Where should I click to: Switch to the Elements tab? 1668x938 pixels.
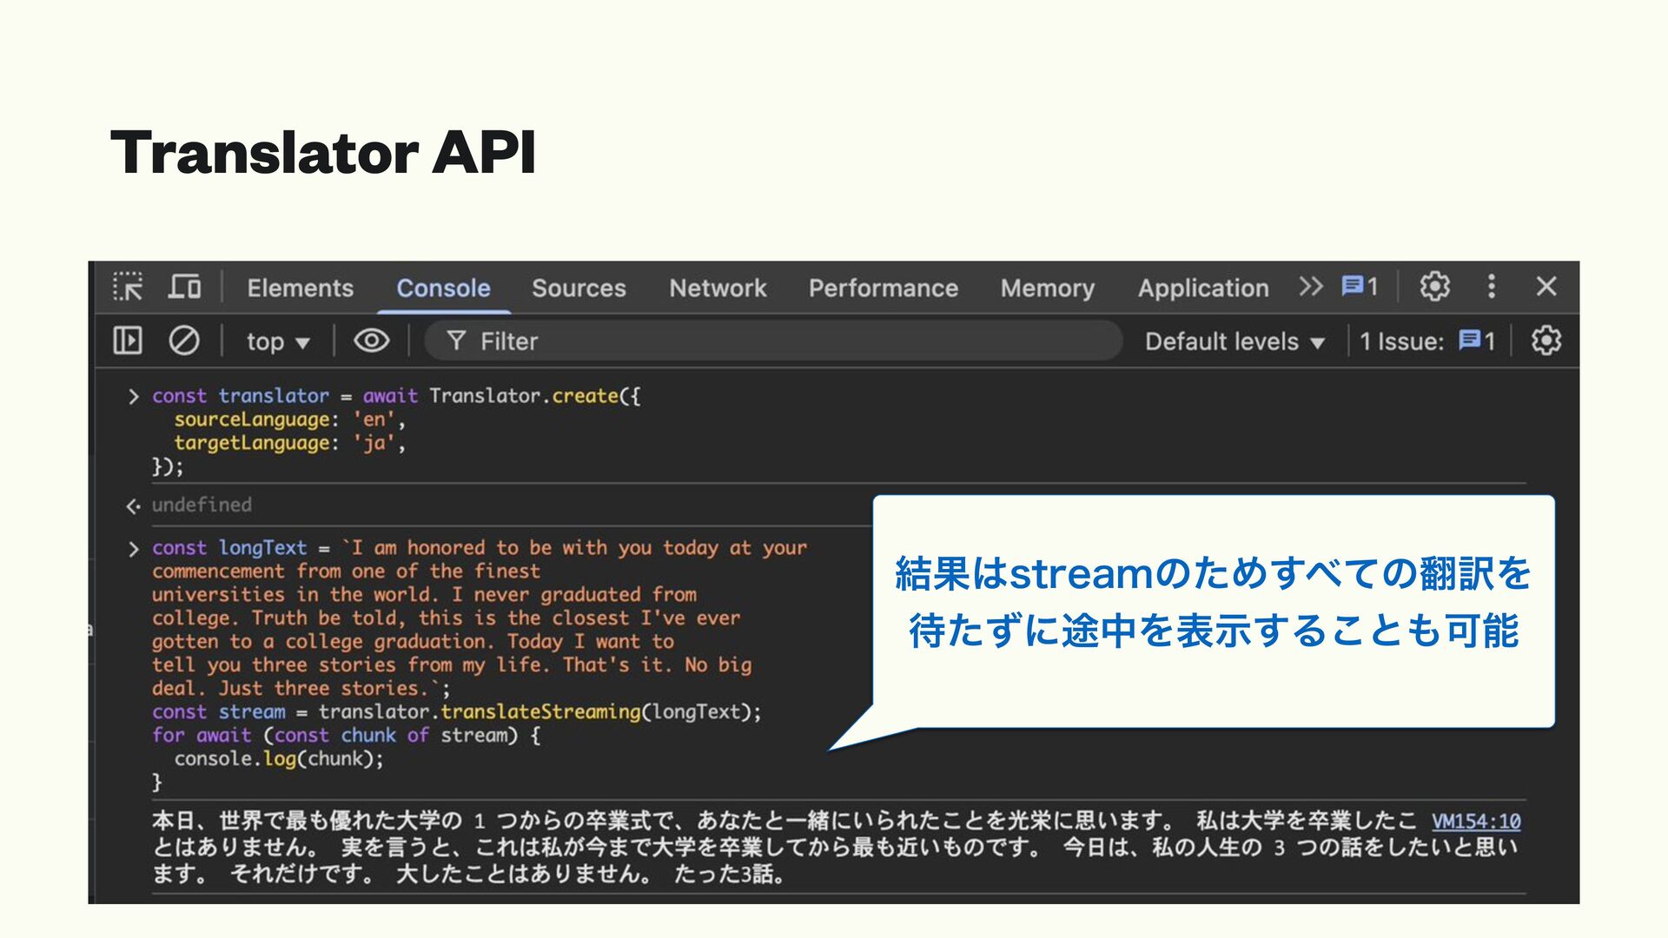(300, 288)
